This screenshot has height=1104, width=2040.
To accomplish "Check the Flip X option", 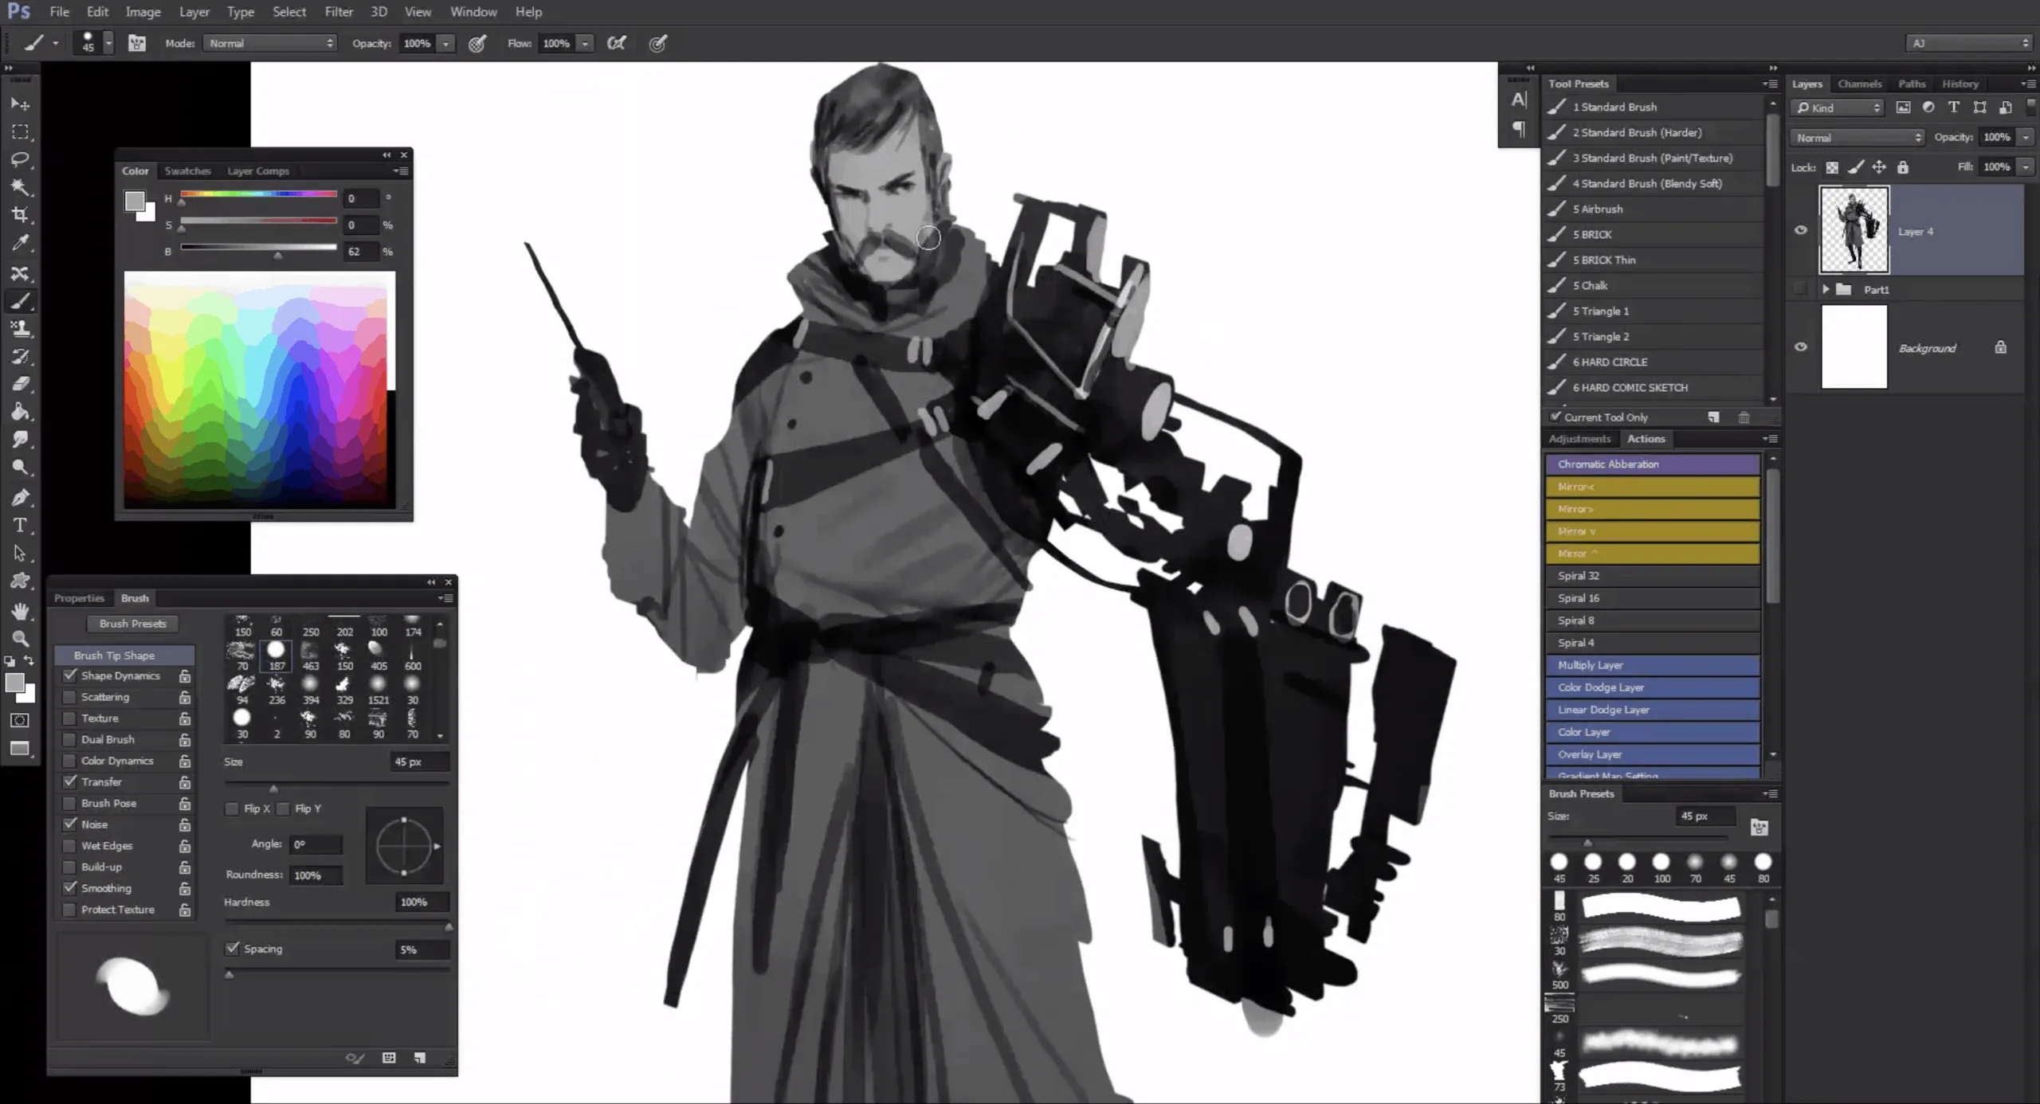I will point(232,808).
